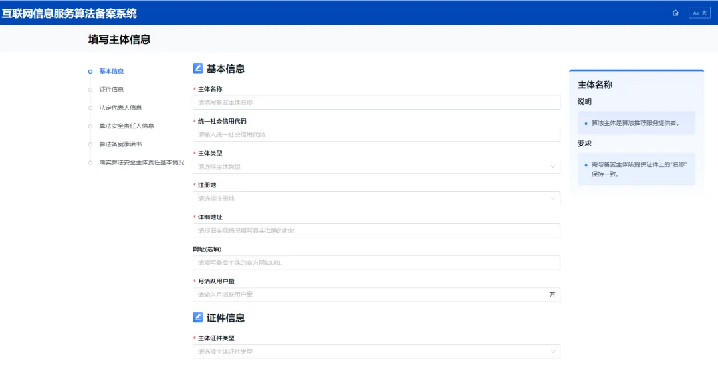This screenshot has width=718, height=365.
Task: Focus the 网址(选填) URL input field
Action: click(376, 263)
